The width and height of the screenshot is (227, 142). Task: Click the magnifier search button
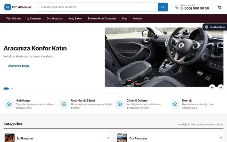click(163, 7)
